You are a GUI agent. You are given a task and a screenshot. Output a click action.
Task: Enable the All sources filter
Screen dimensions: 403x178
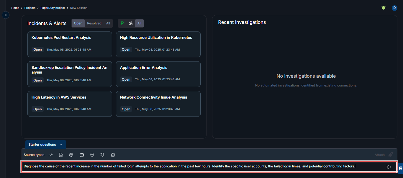[139, 23]
